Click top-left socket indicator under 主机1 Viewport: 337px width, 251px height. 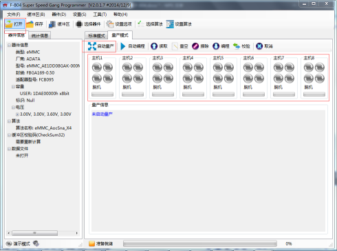tap(97, 68)
